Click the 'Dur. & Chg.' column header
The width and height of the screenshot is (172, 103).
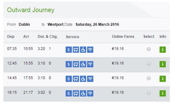pyautogui.click(x=48, y=36)
